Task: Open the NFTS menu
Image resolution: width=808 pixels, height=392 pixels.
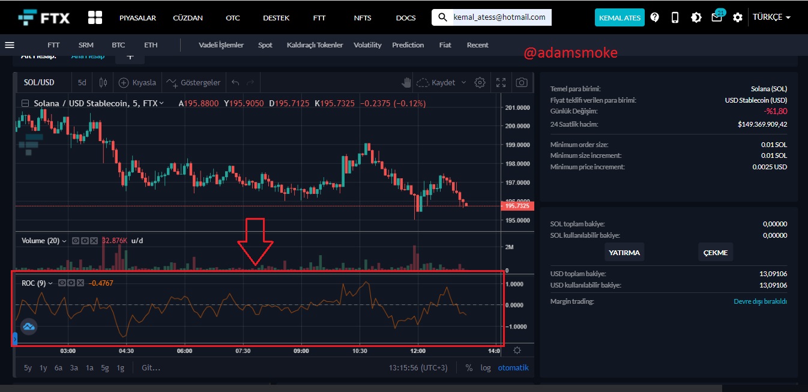Action: [x=363, y=17]
